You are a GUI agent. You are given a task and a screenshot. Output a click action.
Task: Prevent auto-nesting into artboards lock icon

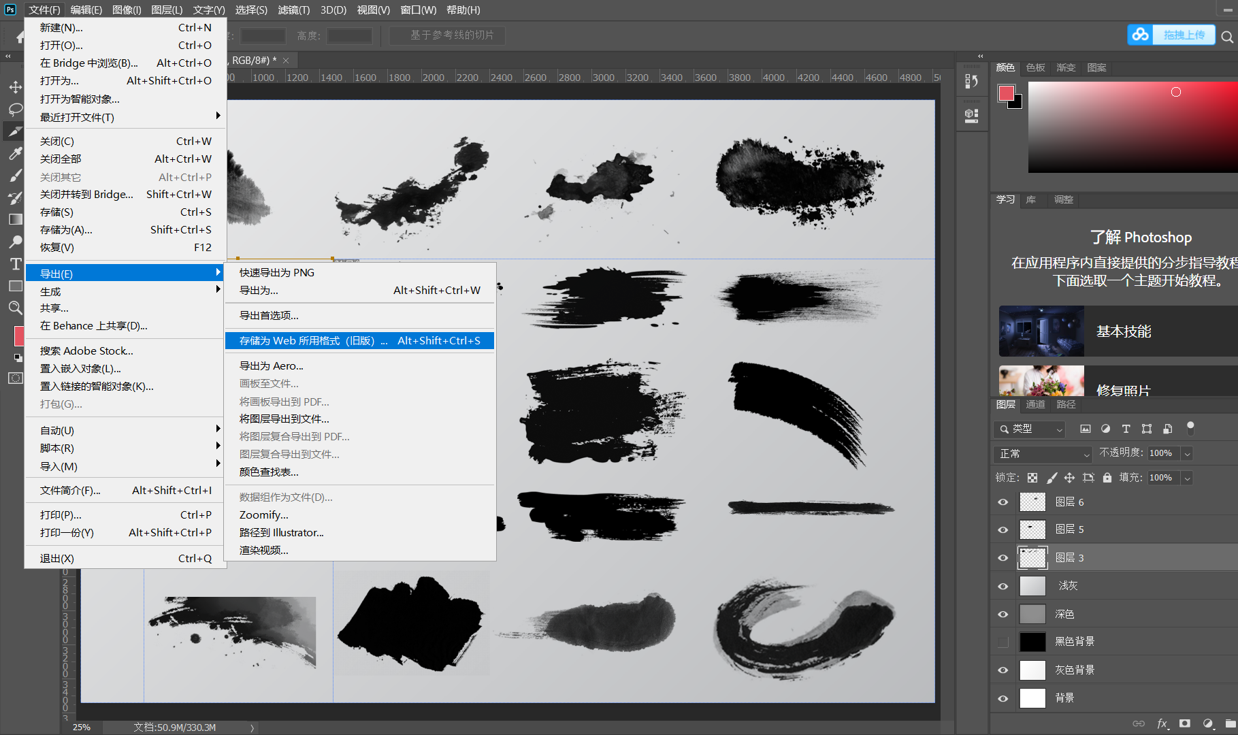click(1088, 478)
